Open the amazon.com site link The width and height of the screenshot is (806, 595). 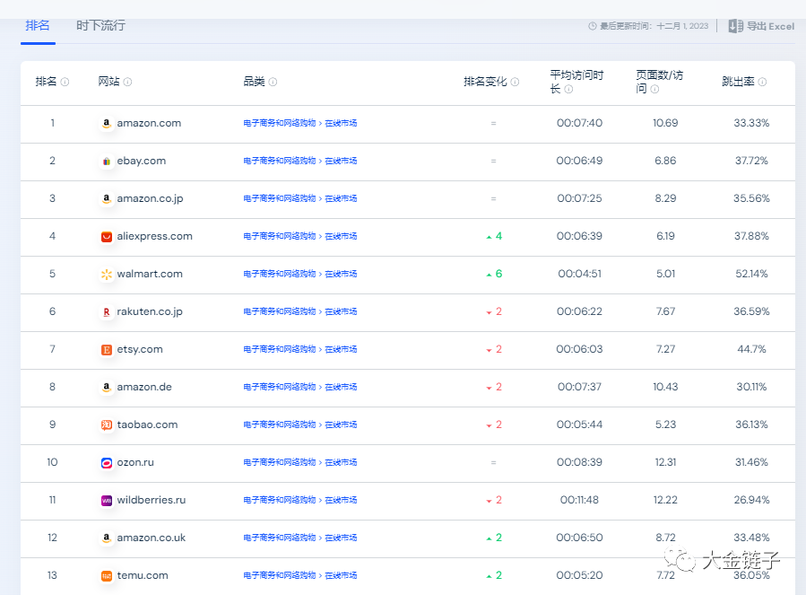[x=149, y=123]
